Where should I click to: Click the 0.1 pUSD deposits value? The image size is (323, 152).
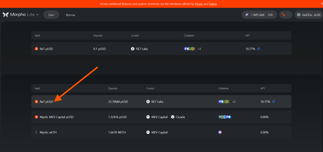click(100, 49)
